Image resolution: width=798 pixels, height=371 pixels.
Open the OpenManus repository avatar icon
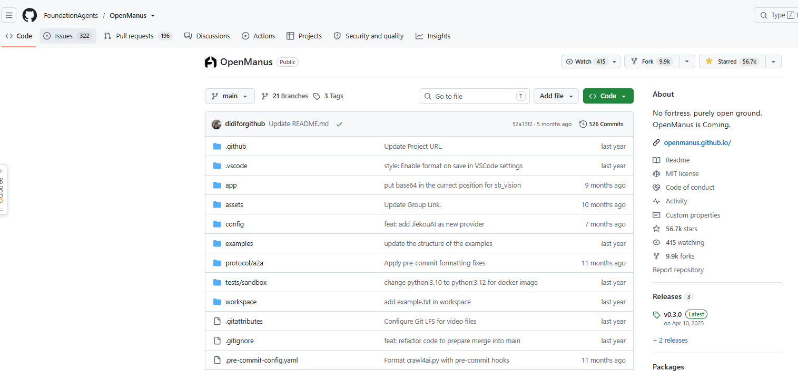click(211, 62)
